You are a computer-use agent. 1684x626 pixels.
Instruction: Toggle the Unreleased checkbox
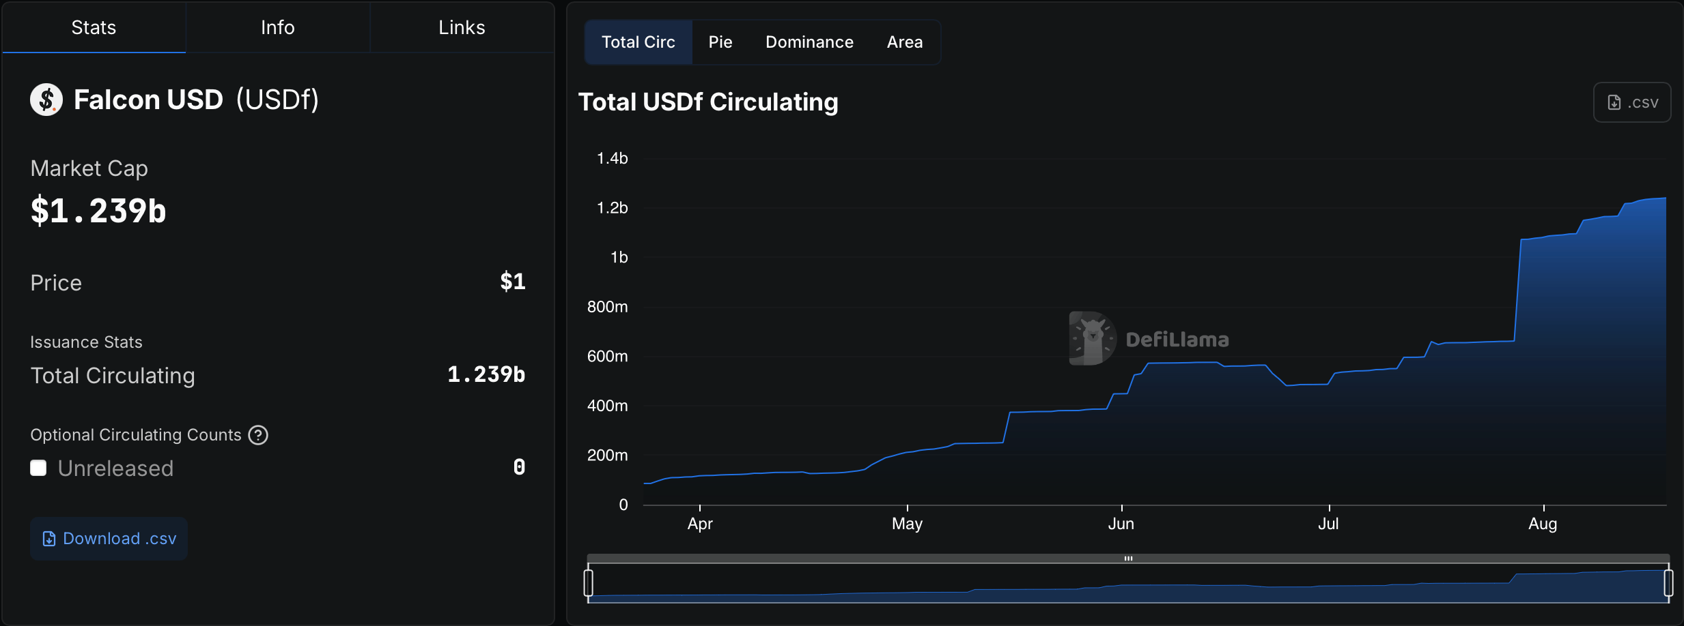(x=38, y=467)
